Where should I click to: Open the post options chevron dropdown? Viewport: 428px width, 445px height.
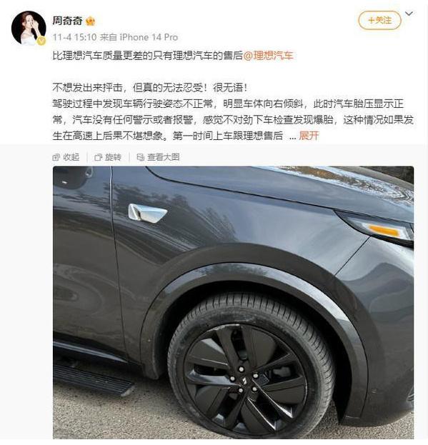pyautogui.click(x=409, y=14)
